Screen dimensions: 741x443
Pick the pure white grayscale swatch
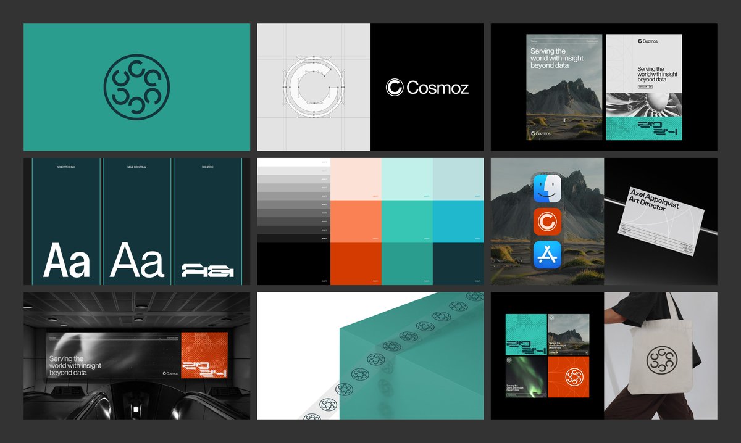tap(294, 162)
